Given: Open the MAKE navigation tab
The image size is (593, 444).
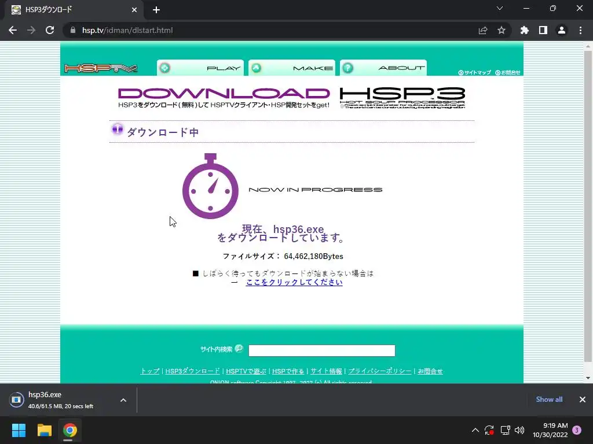Looking at the screenshot, I should [292, 68].
